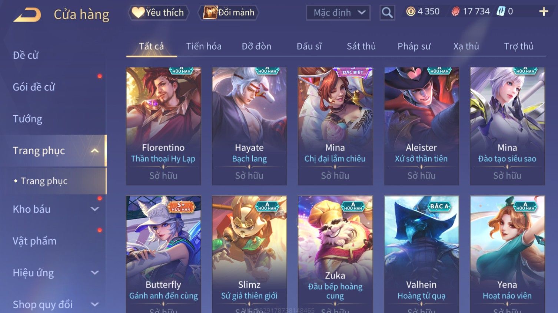This screenshot has height=313, width=558.
Task: Select the Florentino Thần thoại Hy Lạp skin
Action: tap(163, 126)
